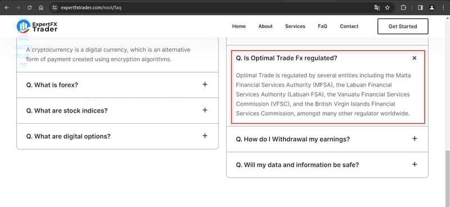Toggle the browser side panel icon
This screenshot has width=450, height=207.
(420, 8)
